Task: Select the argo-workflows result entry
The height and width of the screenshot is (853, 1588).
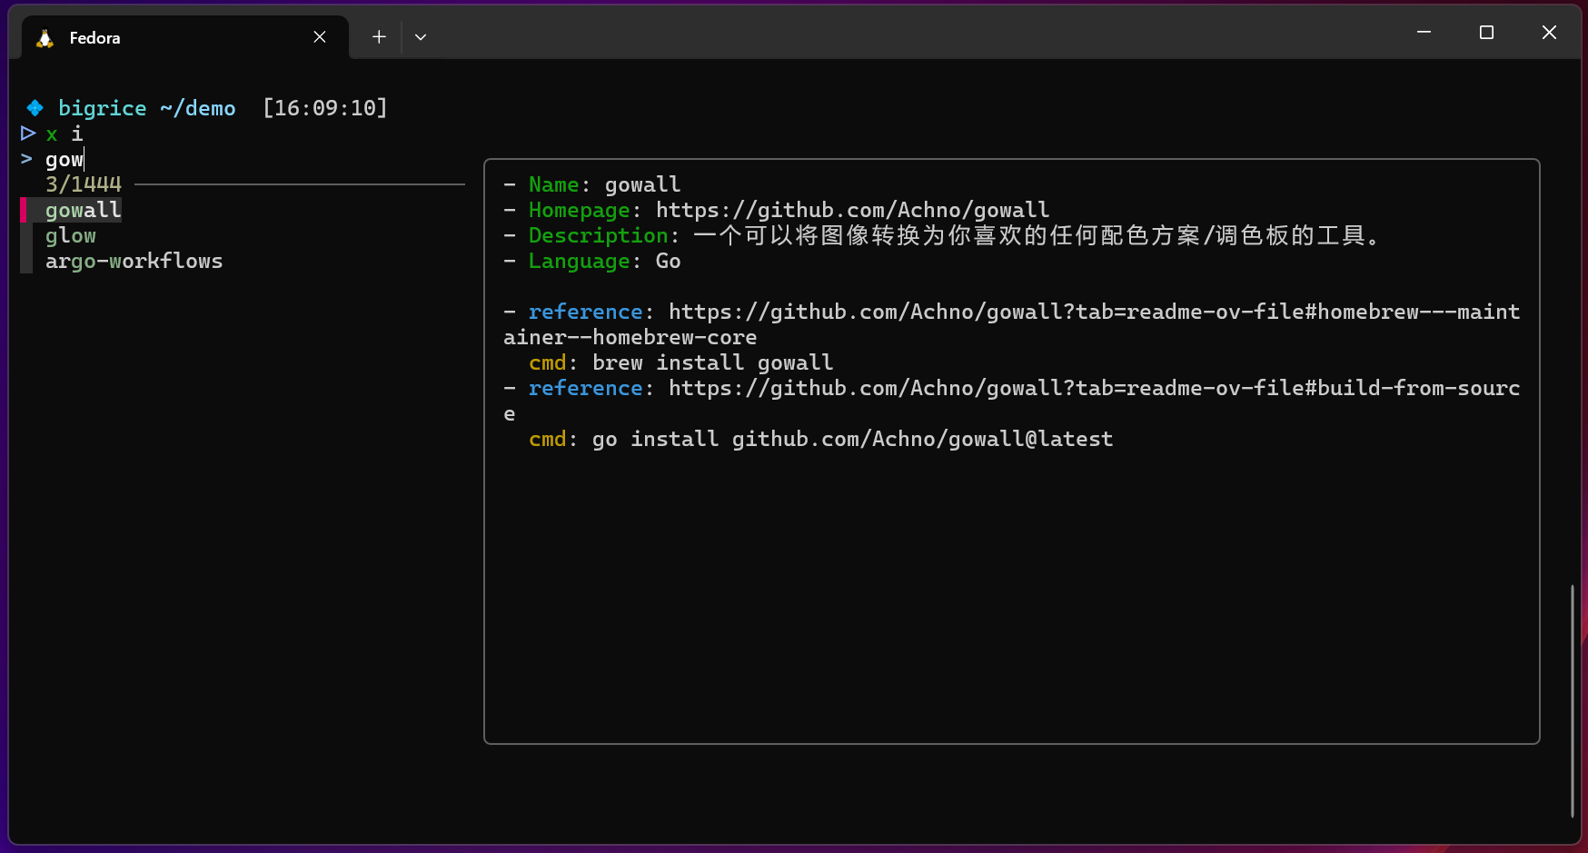Action: click(134, 261)
